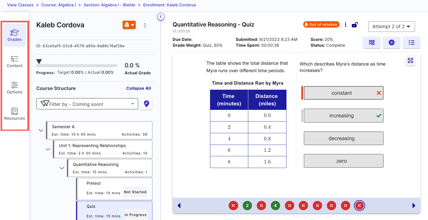Click the Collapse All link
This screenshot has height=220, width=428.
click(138, 88)
